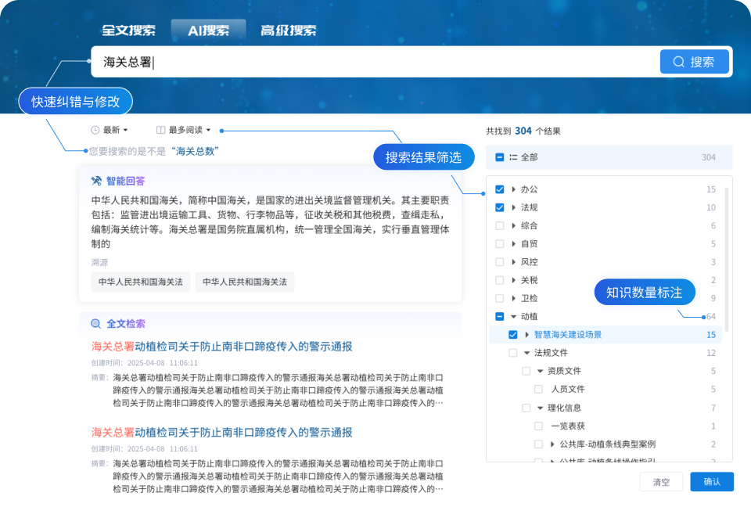Click the list icon beside 全部
This screenshot has width=751, height=507.
click(x=513, y=157)
